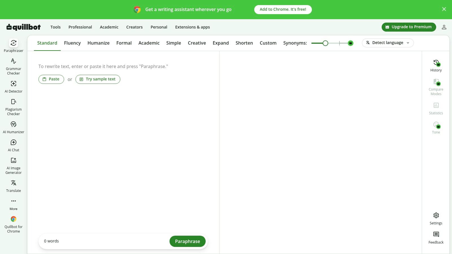Open Plagiarism Checker from sidebar

[14, 107]
